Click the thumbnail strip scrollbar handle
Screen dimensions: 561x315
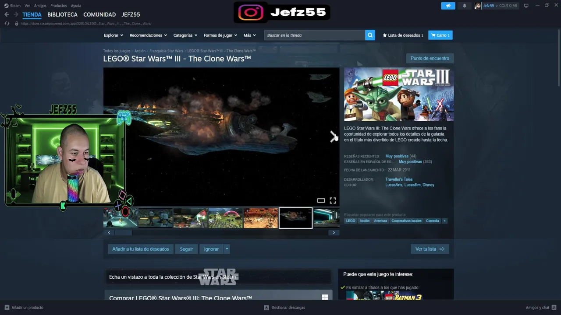[123, 232]
